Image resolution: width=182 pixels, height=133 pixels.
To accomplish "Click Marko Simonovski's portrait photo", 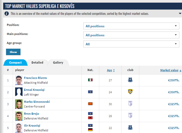I will coord(19,104).
